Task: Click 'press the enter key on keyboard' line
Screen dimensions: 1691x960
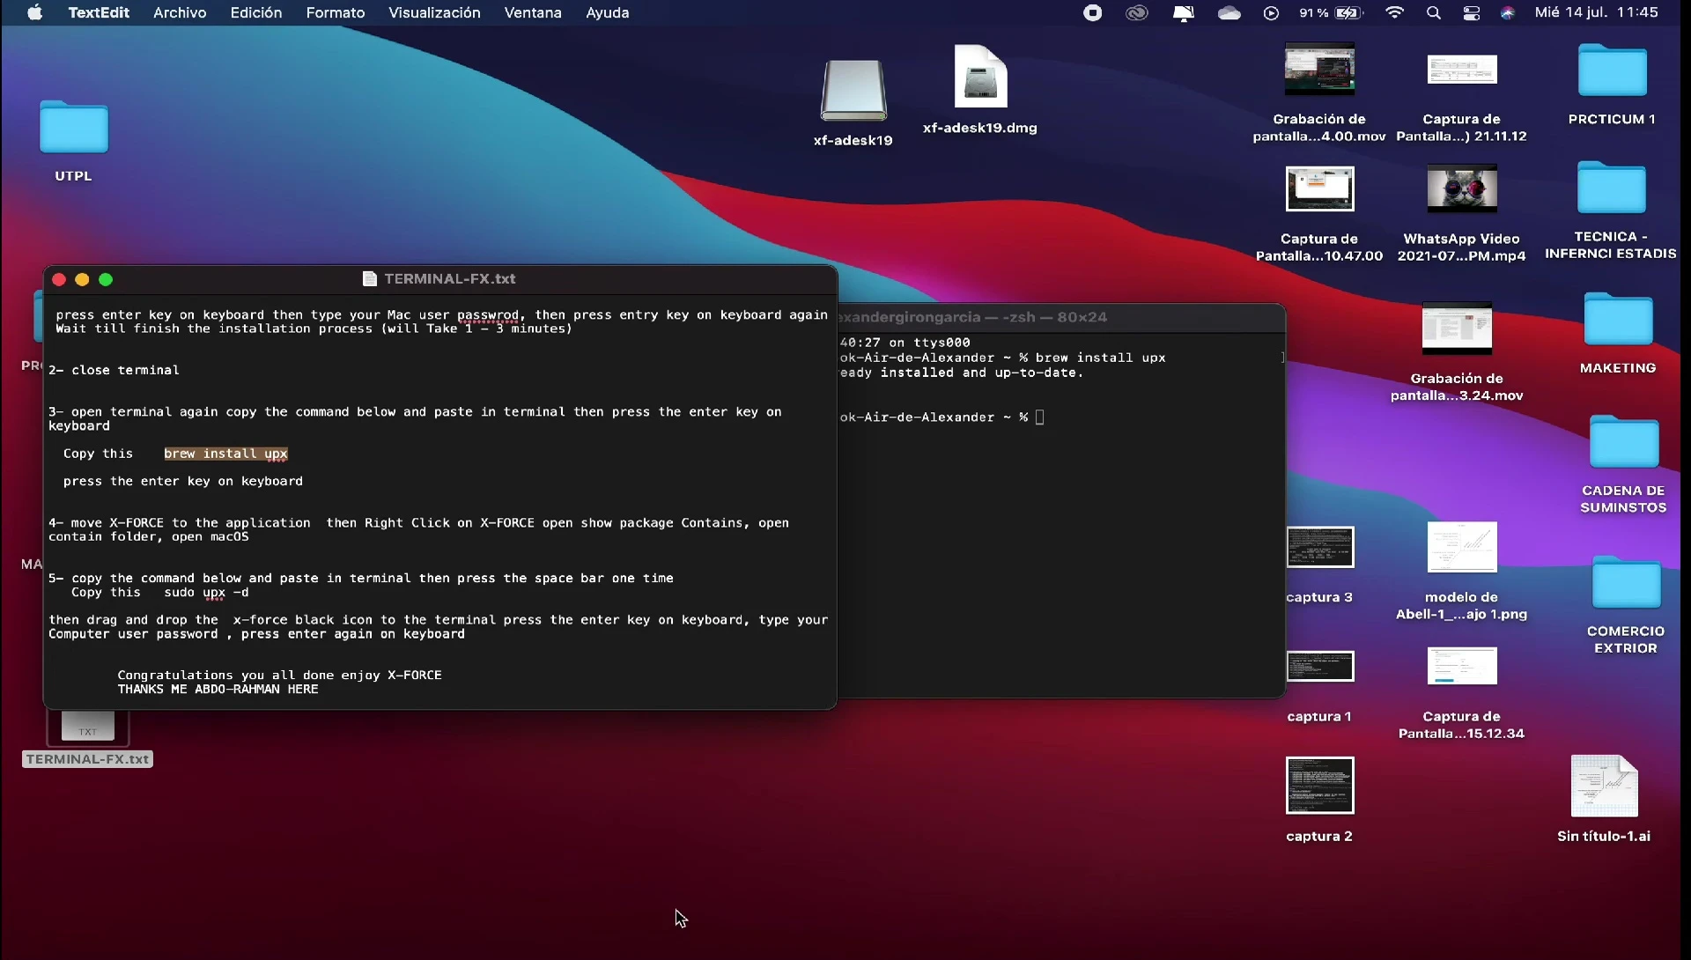Action: coord(183,481)
